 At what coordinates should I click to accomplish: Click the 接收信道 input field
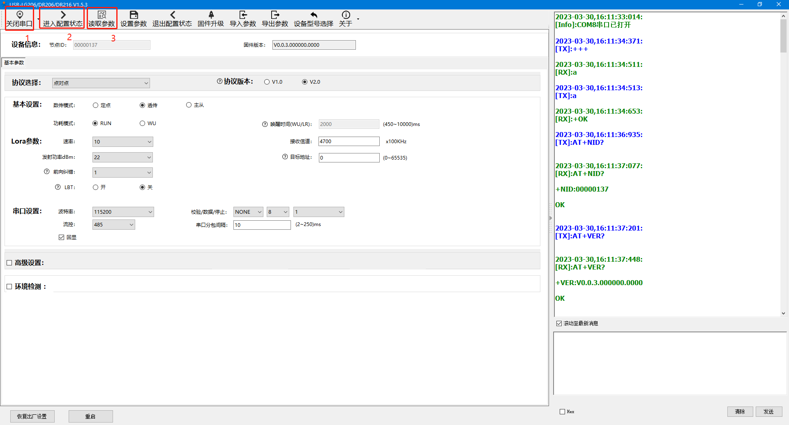tap(349, 141)
